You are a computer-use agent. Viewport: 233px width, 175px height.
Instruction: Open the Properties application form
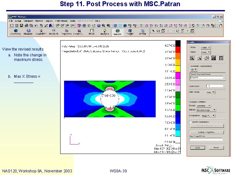(66, 32)
